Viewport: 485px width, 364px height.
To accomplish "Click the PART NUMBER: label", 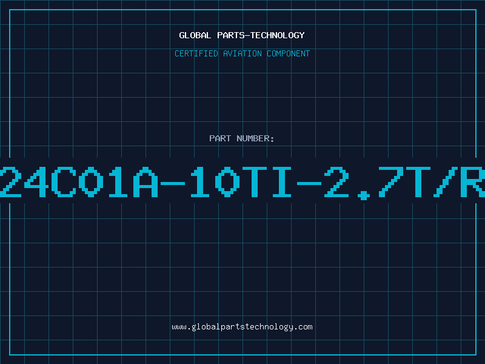I will coord(242,138).
